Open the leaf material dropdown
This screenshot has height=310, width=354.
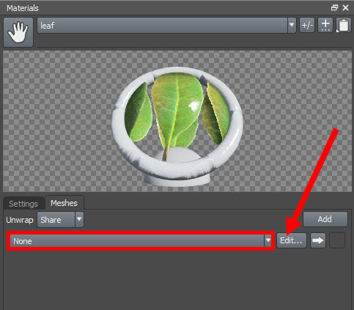(166, 26)
